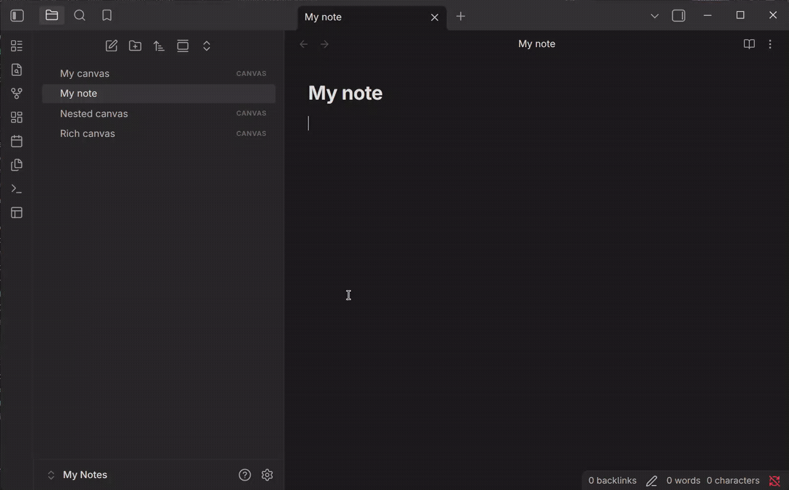Viewport: 789px width, 490px height.
Task: Click 0 characters status bar entry
Action: [733, 480]
